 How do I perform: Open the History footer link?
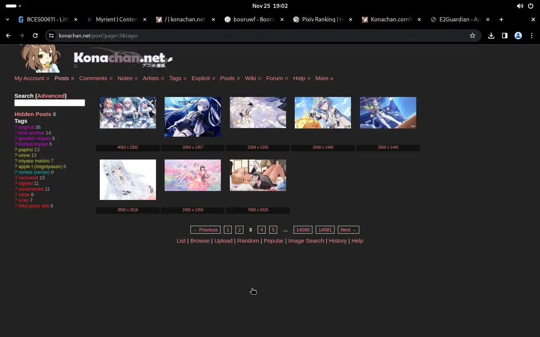(338, 241)
